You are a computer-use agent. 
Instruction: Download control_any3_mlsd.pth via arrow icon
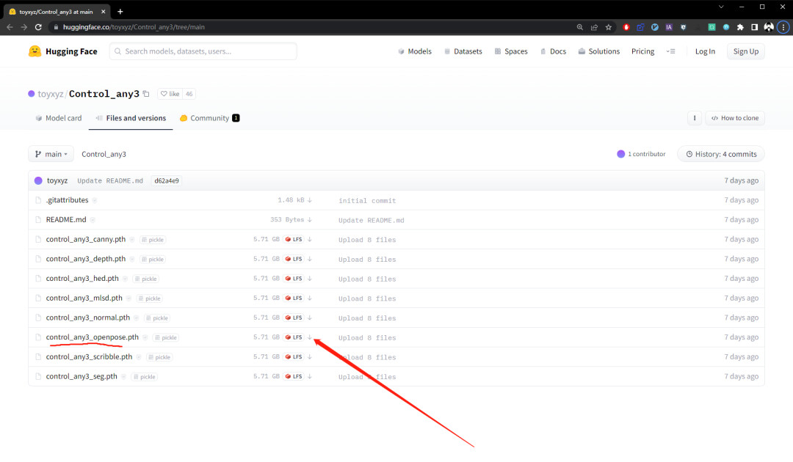310,298
